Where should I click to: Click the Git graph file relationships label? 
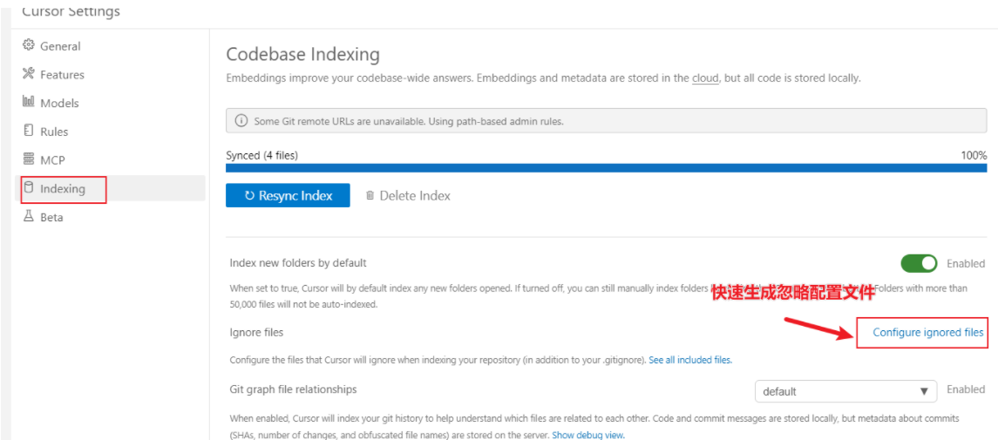tap(293, 389)
